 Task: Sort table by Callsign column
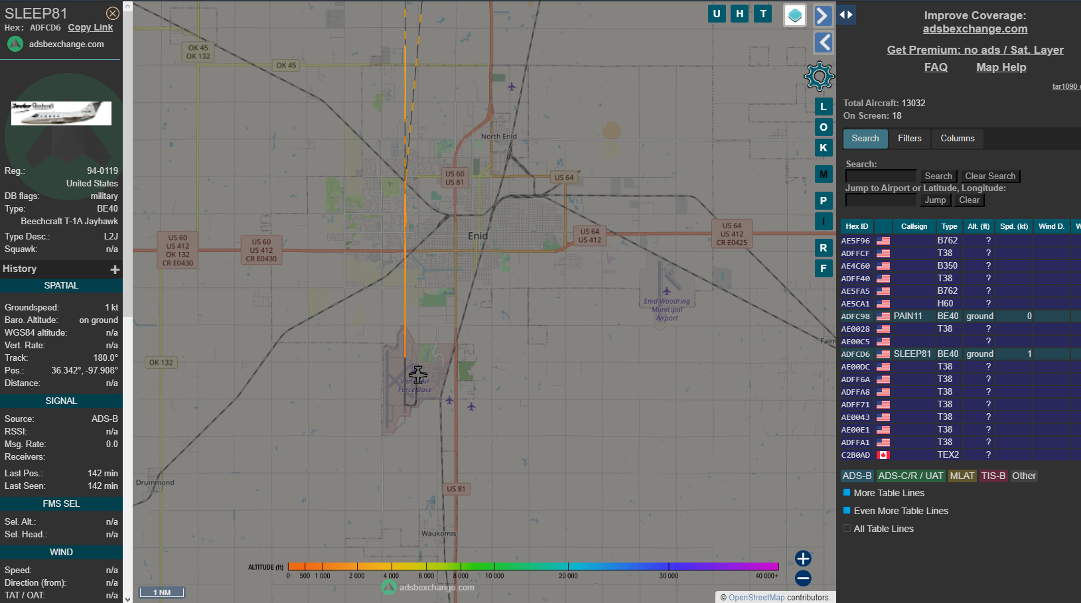(914, 227)
